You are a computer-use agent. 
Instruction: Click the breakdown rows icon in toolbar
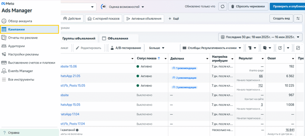coord(250,48)
